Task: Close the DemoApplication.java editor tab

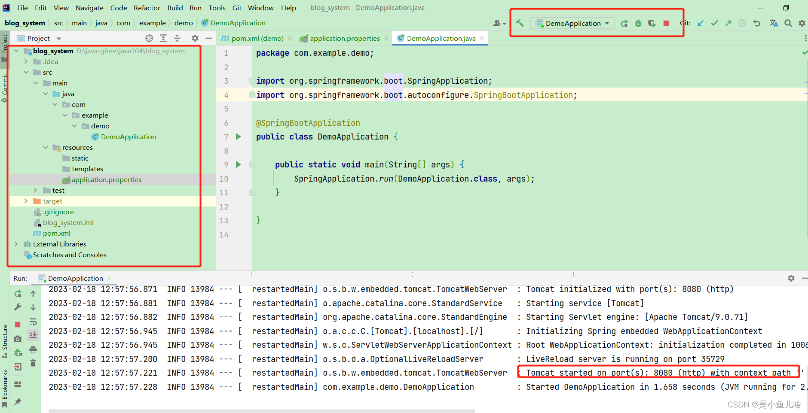Action: [482, 38]
